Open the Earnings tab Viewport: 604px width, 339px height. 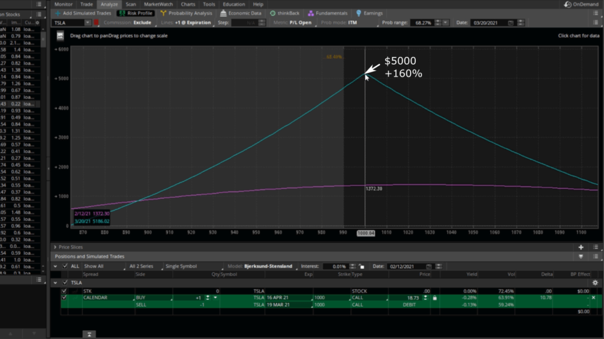(x=369, y=13)
